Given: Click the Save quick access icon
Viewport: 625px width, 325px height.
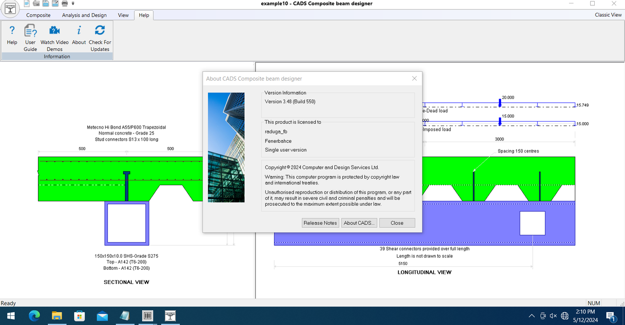Looking at the screenshot, I should pyautogui.click(x=45, y=3).
